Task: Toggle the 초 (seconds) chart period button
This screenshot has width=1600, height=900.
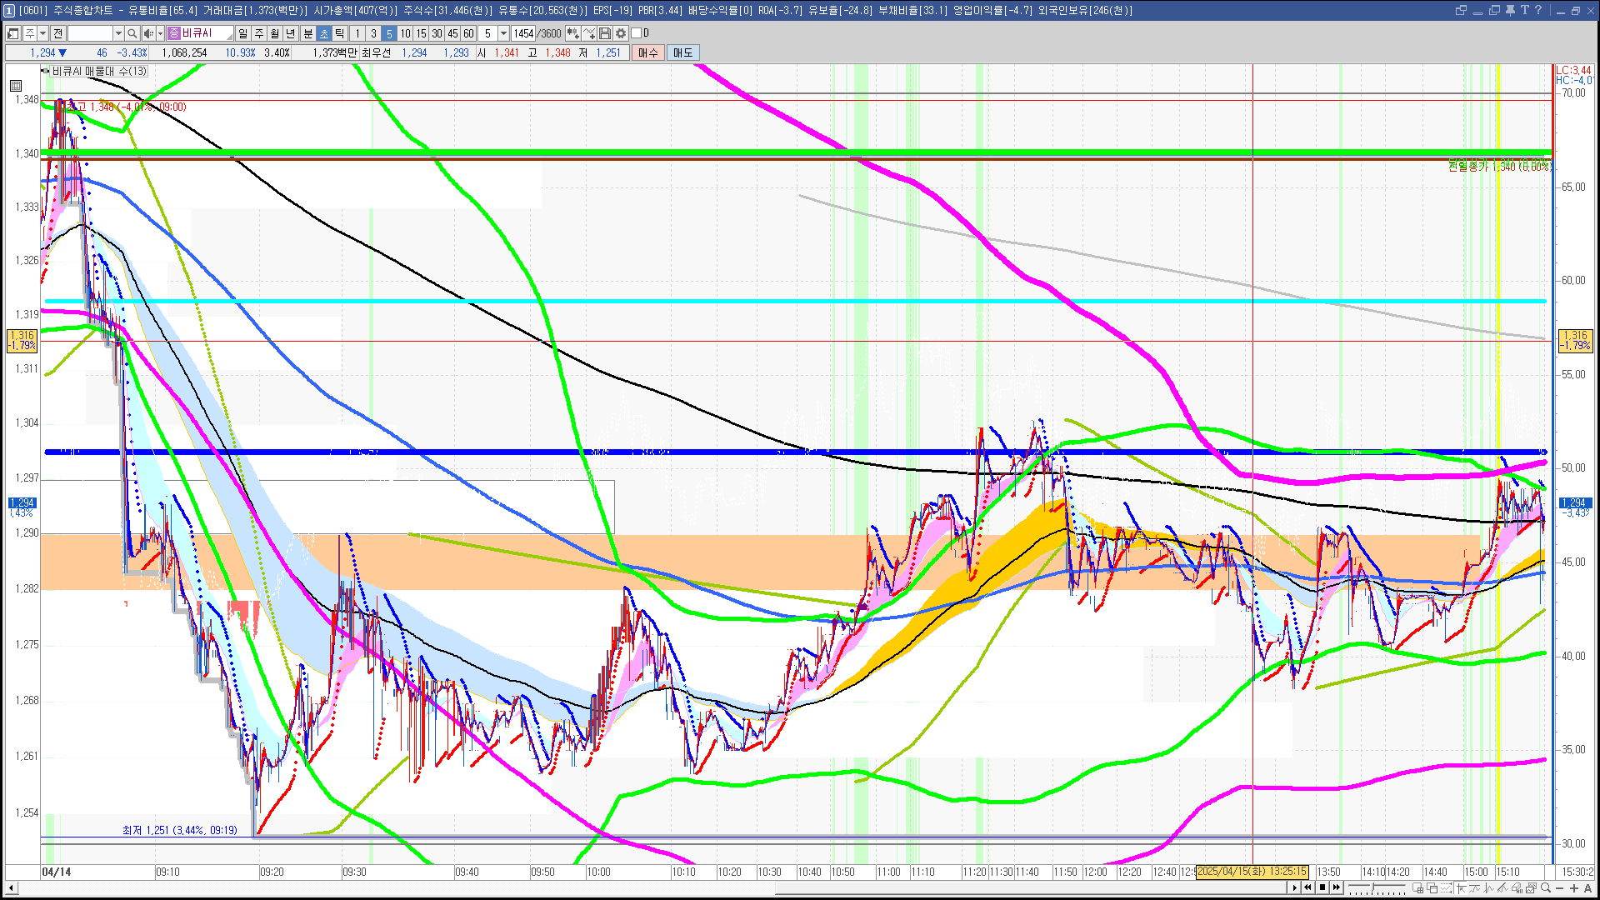Action: pyautogui.click(x=324, y=33)
